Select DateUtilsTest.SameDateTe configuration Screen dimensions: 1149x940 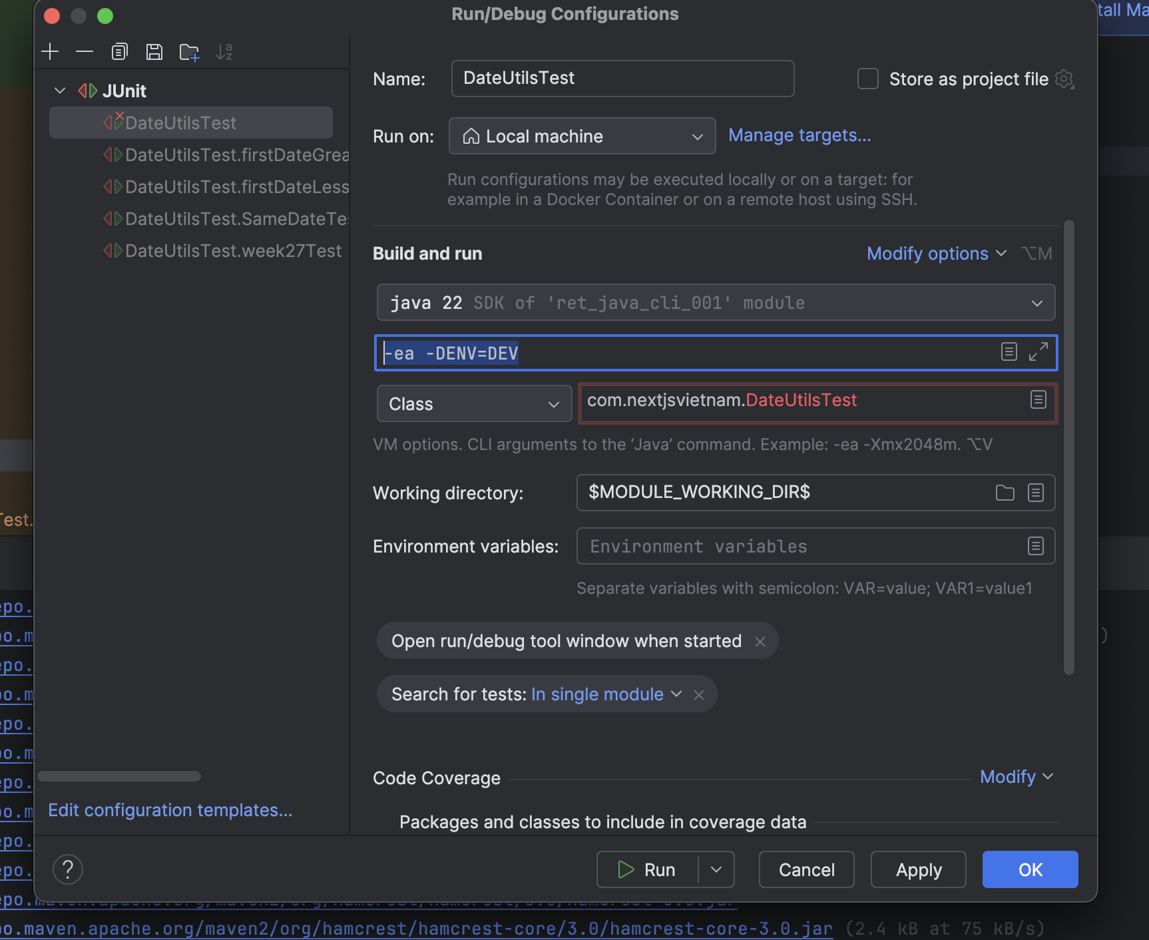click(x=226, y=219)
